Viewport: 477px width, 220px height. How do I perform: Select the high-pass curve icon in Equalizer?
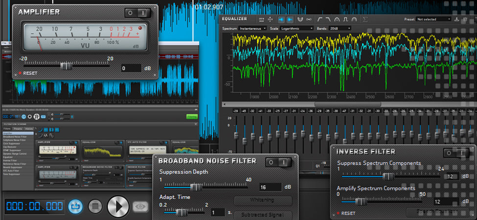coord(320,20)
